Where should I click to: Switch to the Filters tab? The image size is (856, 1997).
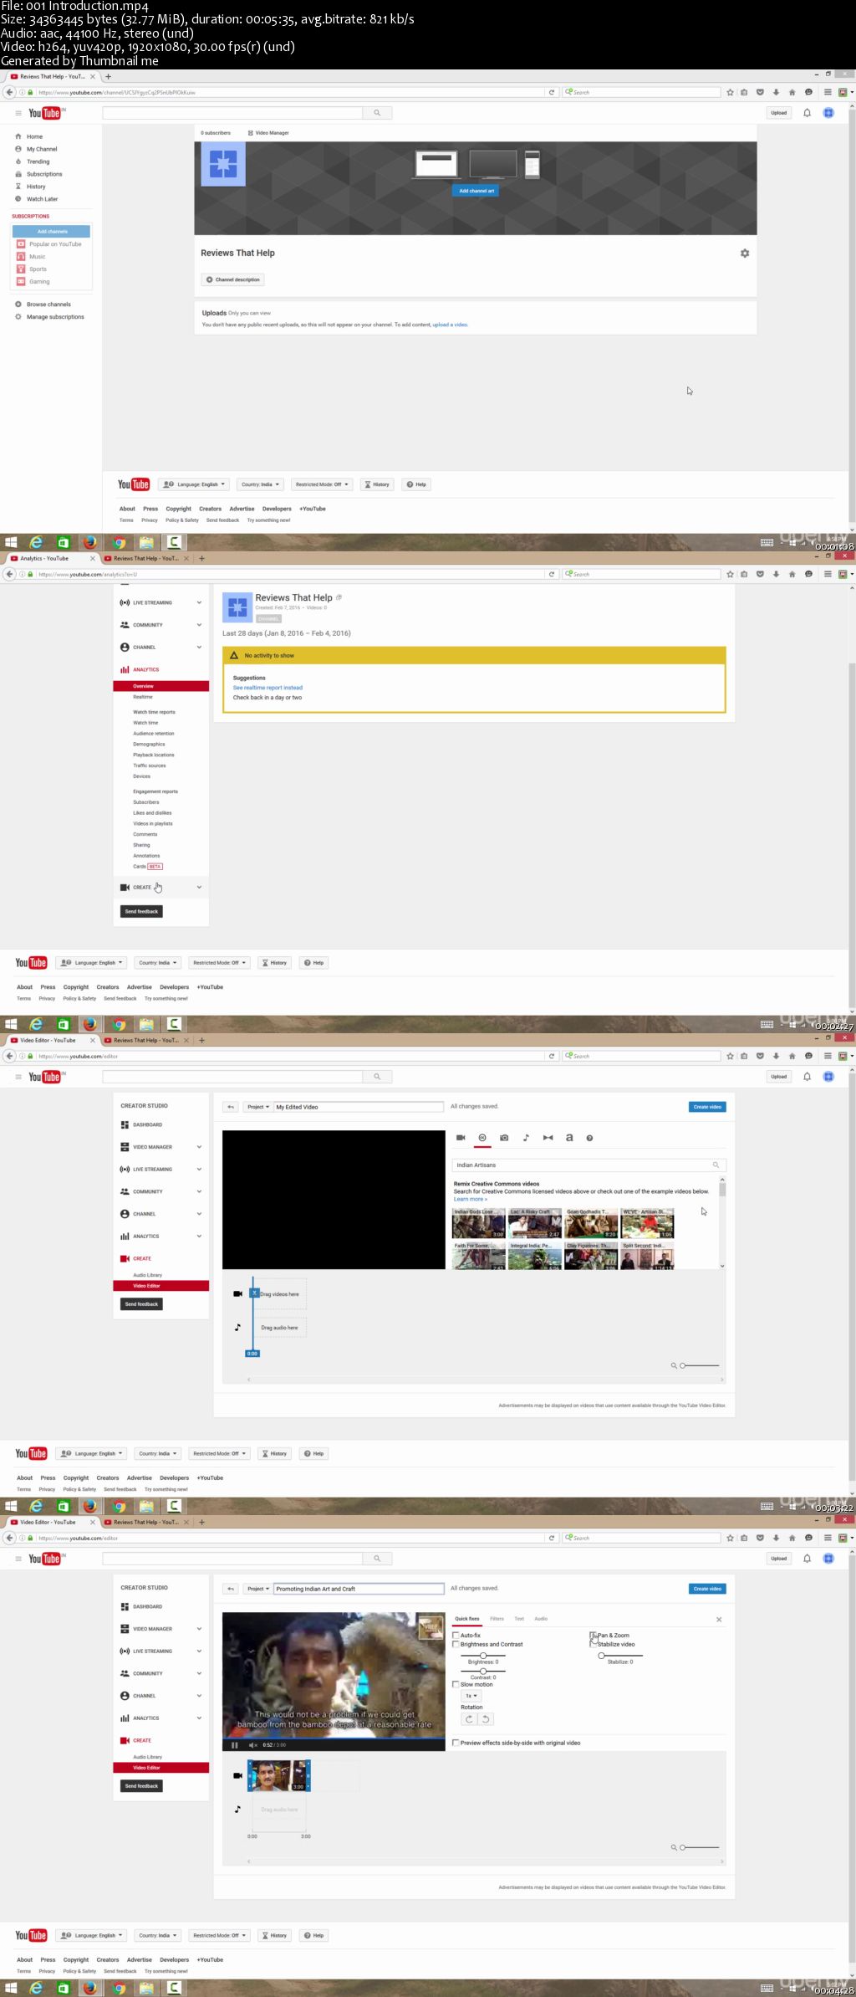(497, 1619)
